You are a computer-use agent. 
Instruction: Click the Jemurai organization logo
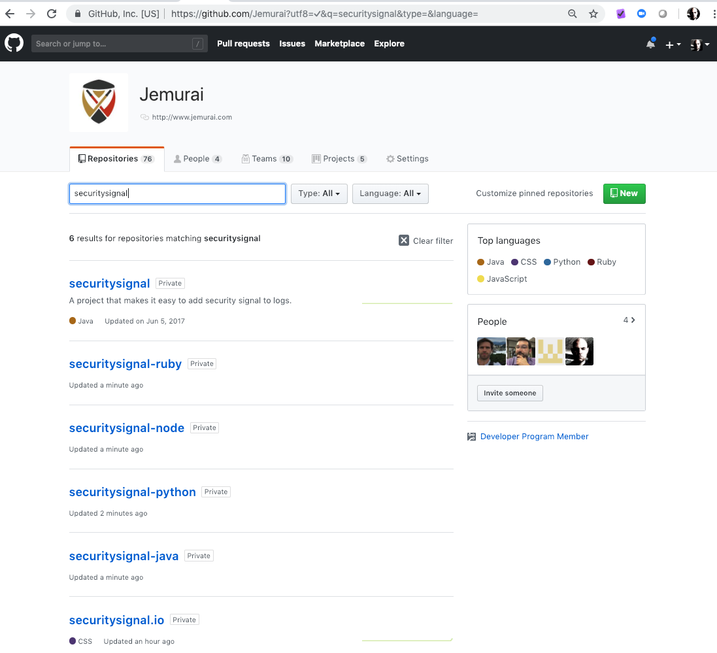click(99, 103)
